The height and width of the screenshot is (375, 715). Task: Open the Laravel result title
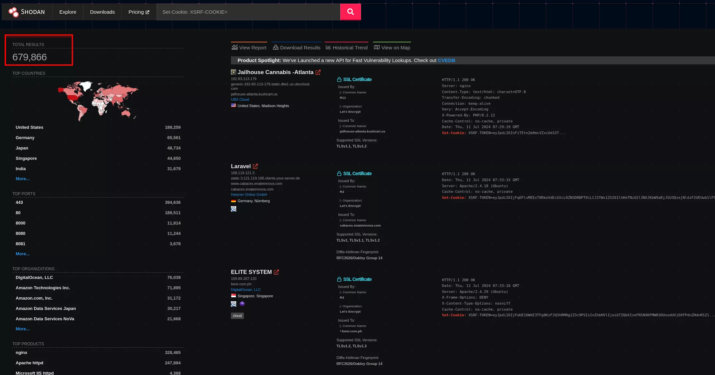(241, 166)
